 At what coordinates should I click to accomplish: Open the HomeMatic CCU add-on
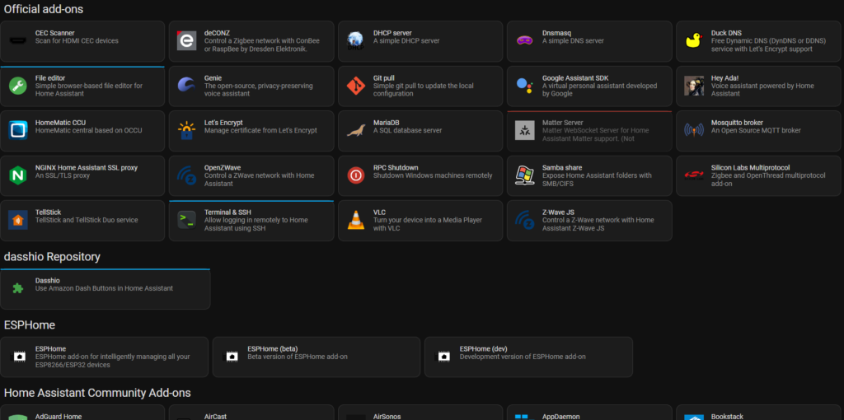82,130
